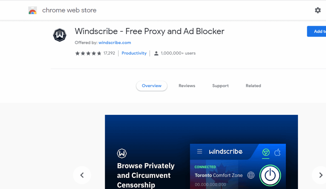Screen dimensions: 326x189
Task: Switch to the Reviews tab
Action: [x=187, y=86]
